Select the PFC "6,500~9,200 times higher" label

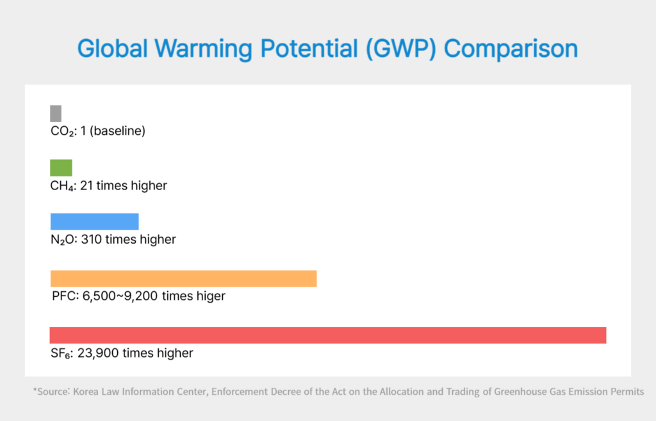coord(138,296)
